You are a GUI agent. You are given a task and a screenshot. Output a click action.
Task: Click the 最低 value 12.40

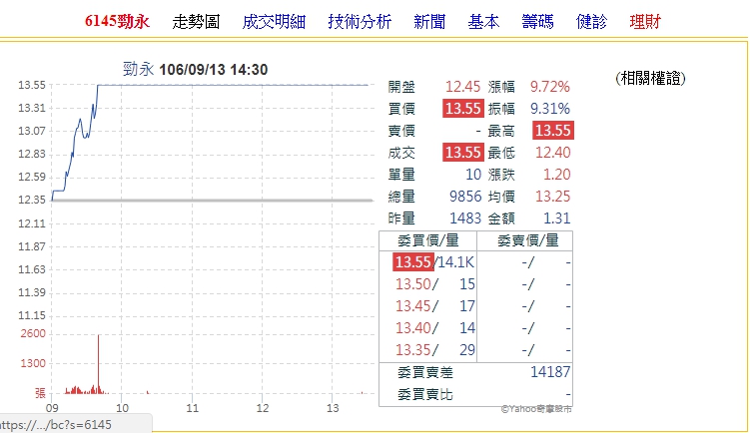(553, 153)
